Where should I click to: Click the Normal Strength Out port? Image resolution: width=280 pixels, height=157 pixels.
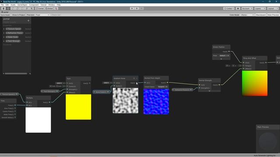219,85
